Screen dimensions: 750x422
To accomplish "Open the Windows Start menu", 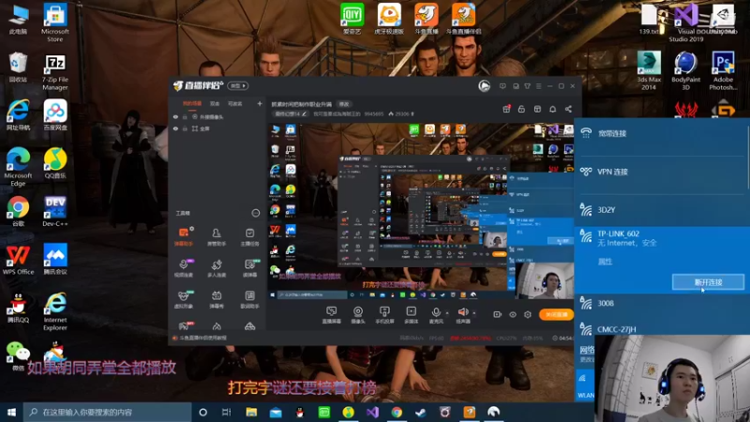I will [x=11, y=412].
